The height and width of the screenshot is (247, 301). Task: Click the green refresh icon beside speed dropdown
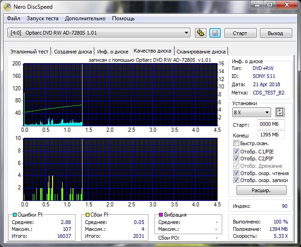tap(280, 112)
